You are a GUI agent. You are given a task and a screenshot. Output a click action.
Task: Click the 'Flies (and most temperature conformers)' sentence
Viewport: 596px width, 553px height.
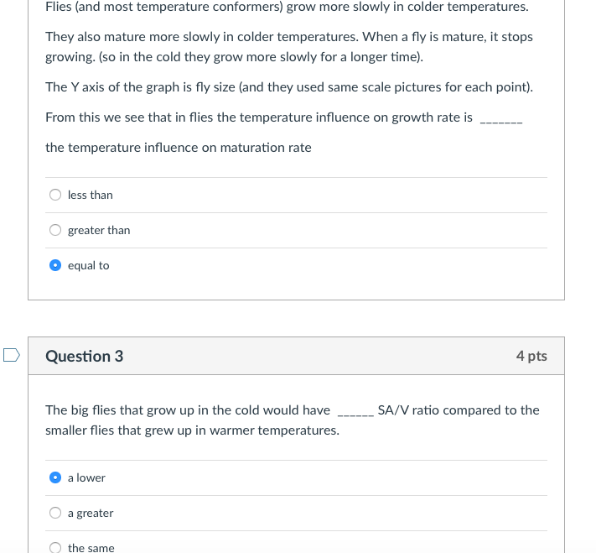287,7
